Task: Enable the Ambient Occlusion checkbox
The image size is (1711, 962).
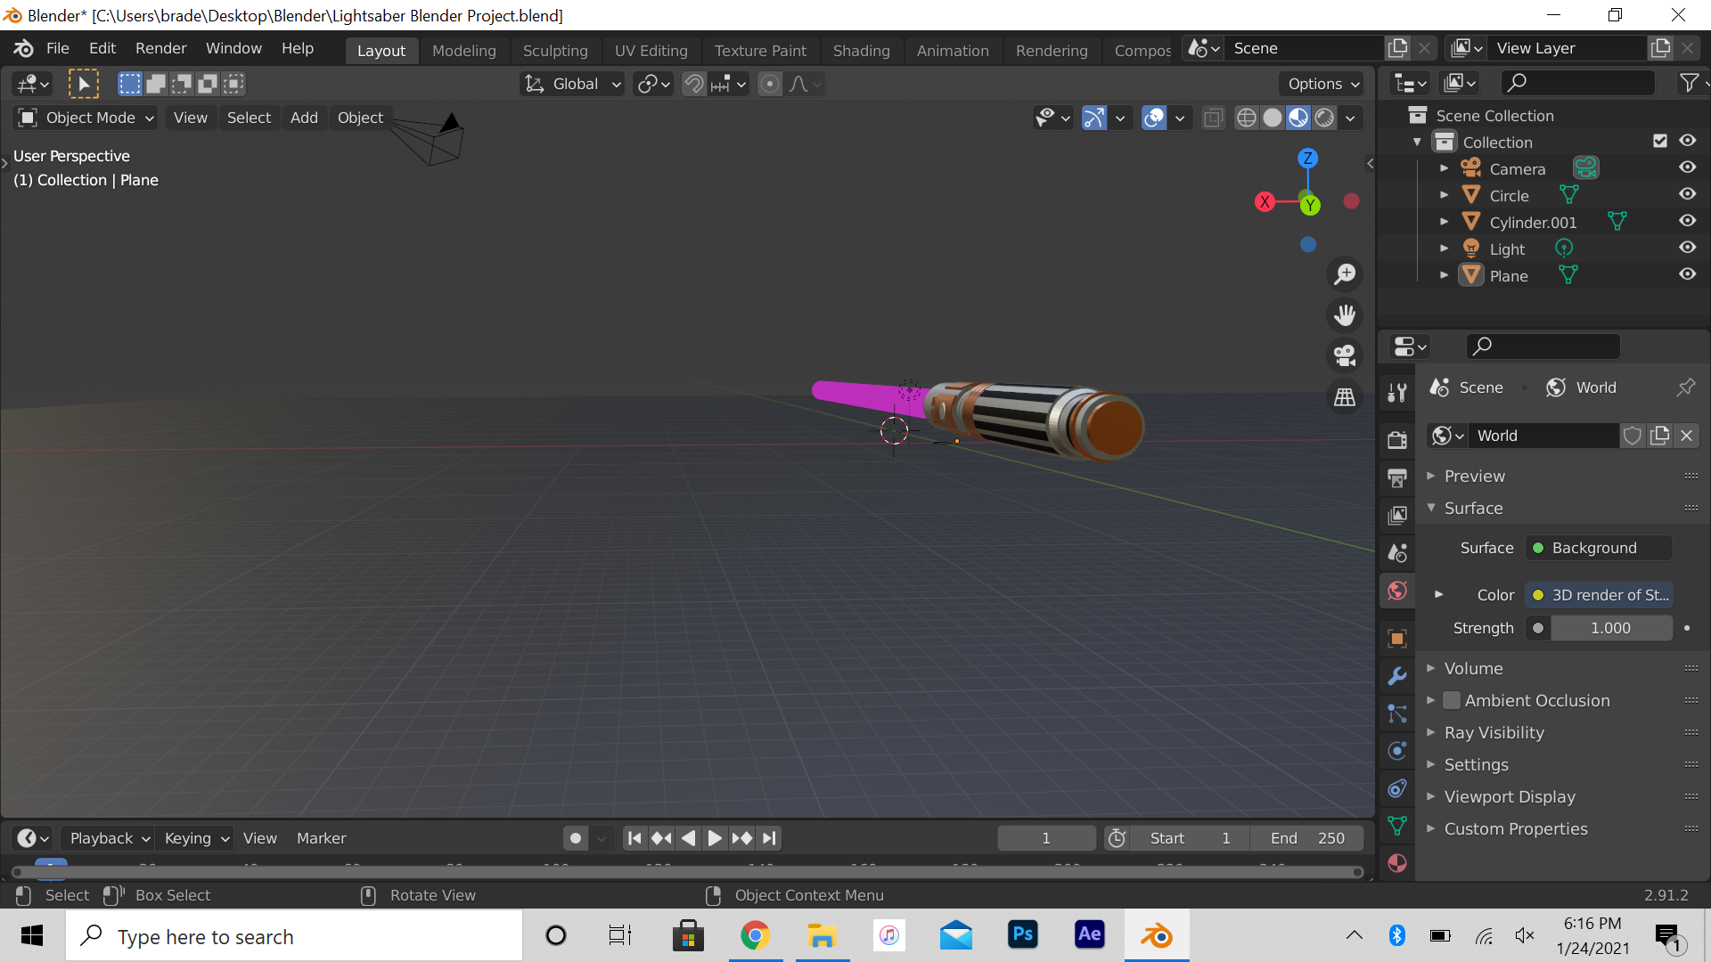Action: point(1452,701)
